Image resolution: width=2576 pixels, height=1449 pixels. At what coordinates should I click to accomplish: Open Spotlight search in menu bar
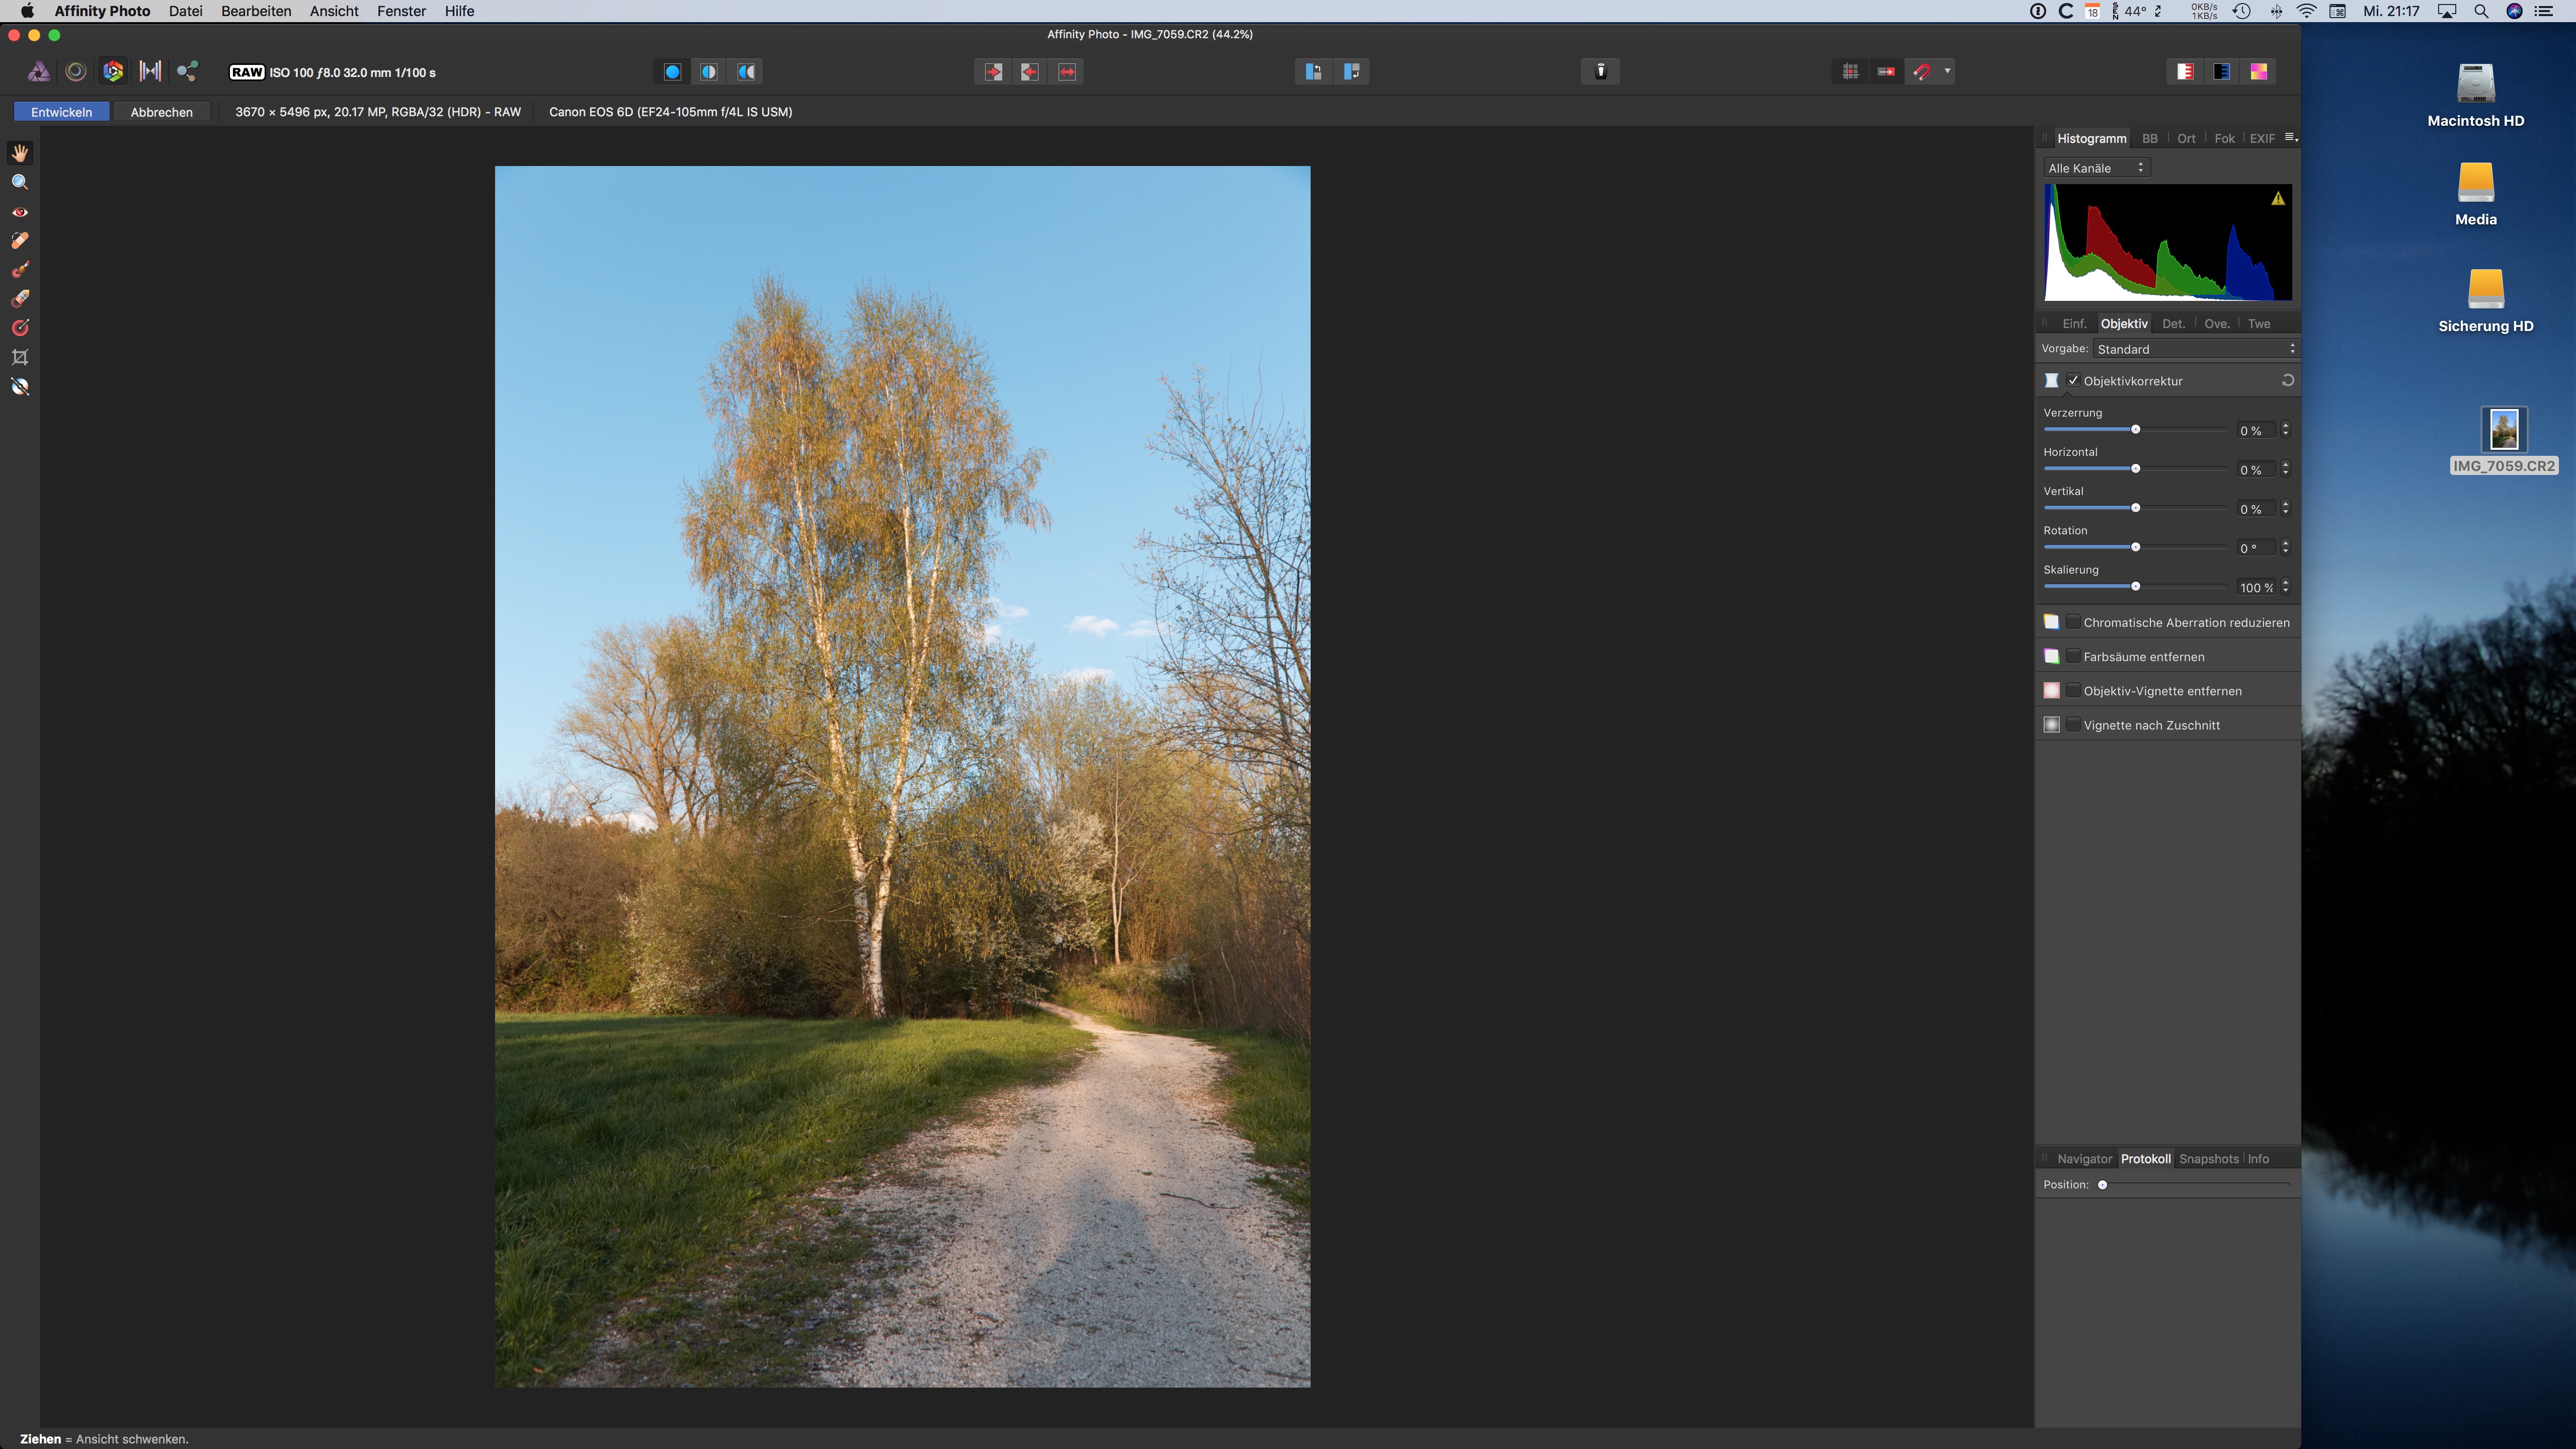(x=2481, y=11)
